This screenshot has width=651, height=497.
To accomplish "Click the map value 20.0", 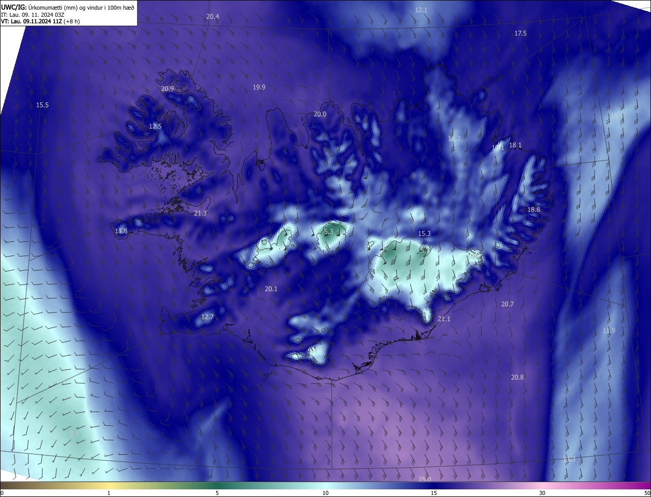I will coord(320,114).
